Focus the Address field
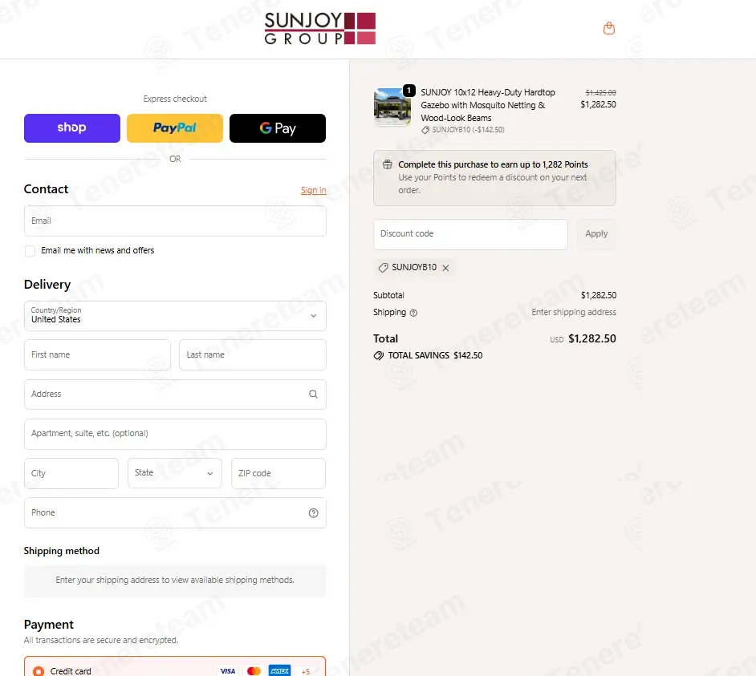Image resolution: width=756 pixels, height=676 pixels. click(x=175, y=394)
